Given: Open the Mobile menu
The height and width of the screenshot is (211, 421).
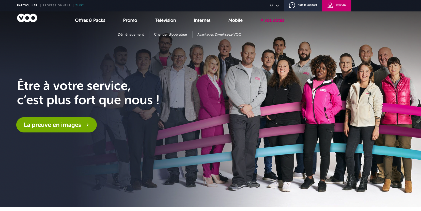Looking at the screenshot, I should (235, 20).
